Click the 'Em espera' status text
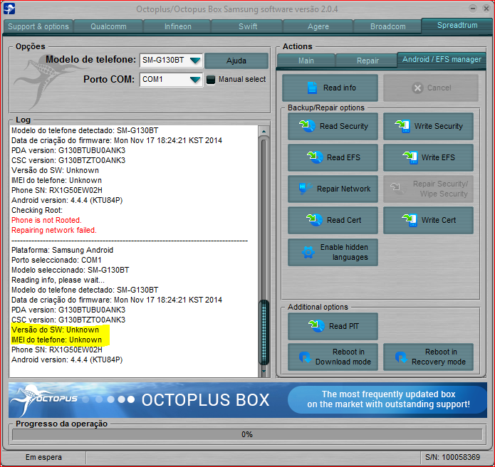 (x=43, y=457)
